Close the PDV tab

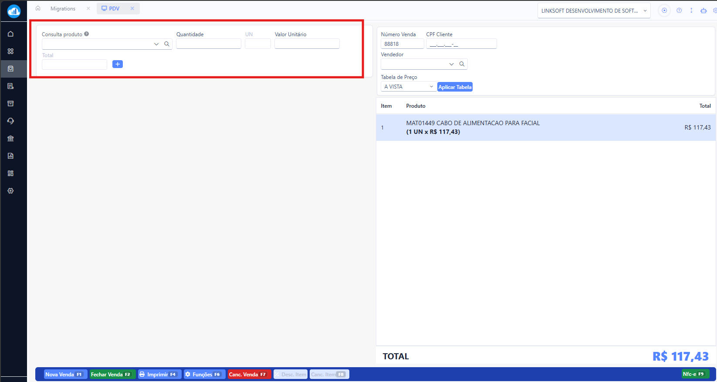click(132, 8)
